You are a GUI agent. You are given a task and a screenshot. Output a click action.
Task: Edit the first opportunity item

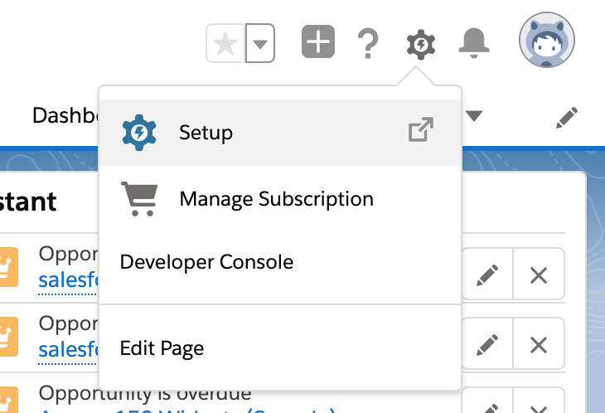tap(487, 275)
